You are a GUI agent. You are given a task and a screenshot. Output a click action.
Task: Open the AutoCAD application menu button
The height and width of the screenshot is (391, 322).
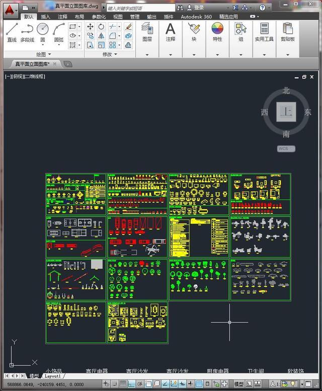pos(10,9)
